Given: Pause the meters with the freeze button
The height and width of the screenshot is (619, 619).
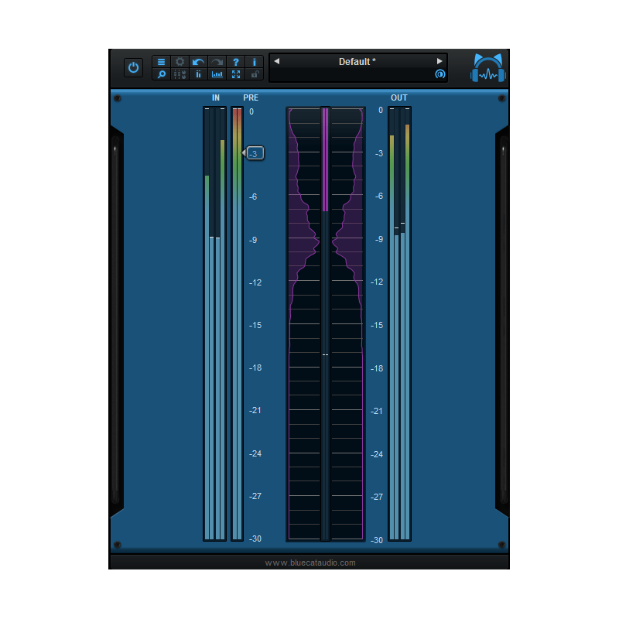Looking at the screenshot, I should pos(198,74).
